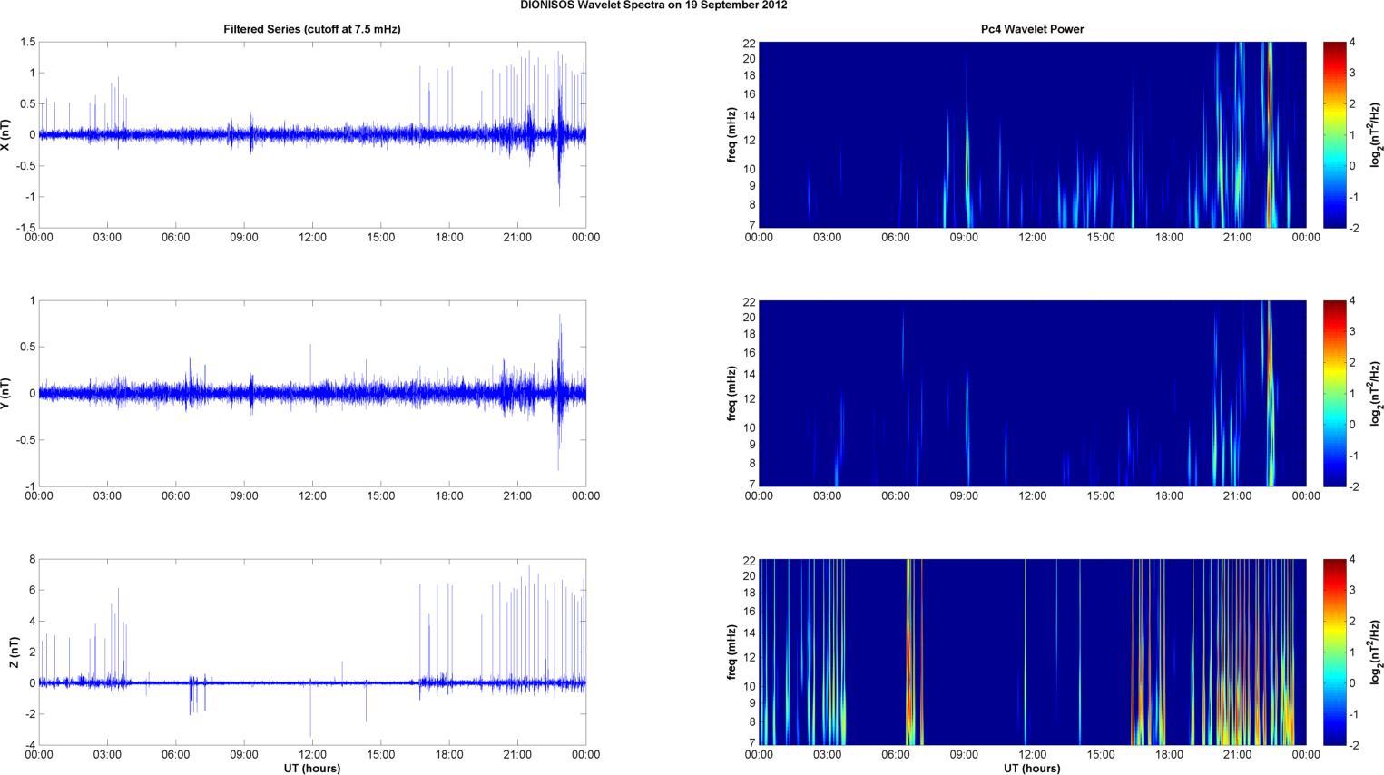Screen dimensions: 1384x775
Task: Click UT (hours) label under Z time series
Action: pos(311,768)
